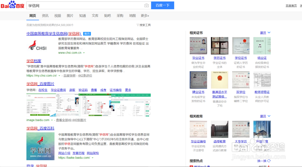Open the 学信网_百度图片 result link
This screenshot has width=302, height=167.
coord(40,84)
